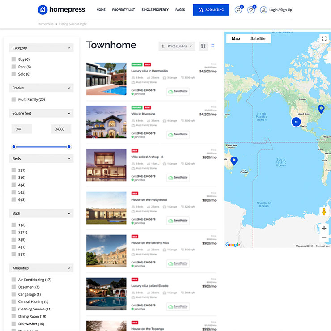Open the Property List menu

click(x=123, y=10)
